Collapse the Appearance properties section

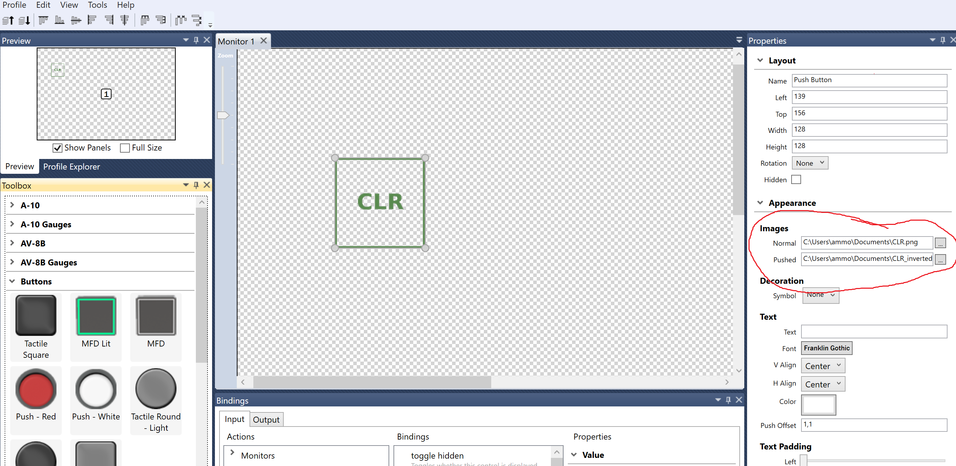tap(760, 202)
